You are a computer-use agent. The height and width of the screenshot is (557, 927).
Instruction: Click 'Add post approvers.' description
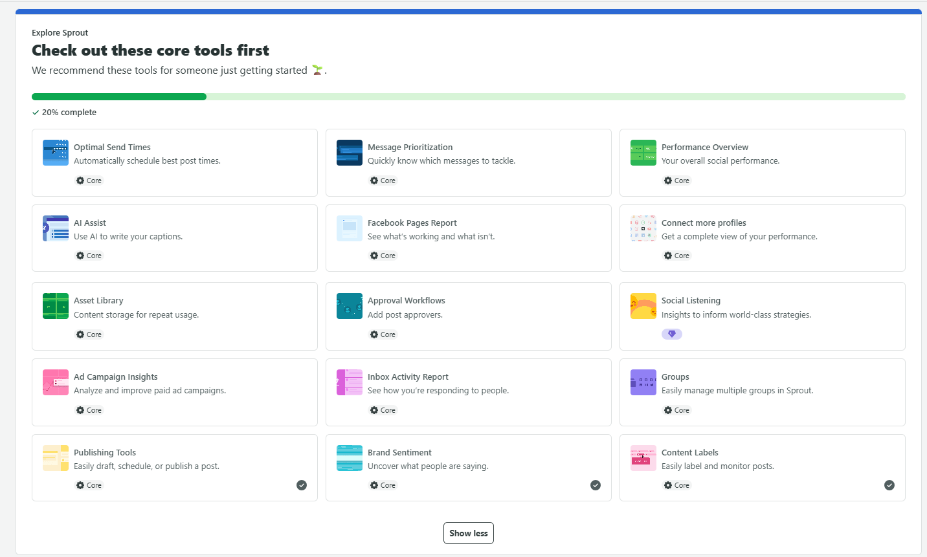tap(405, 314)
